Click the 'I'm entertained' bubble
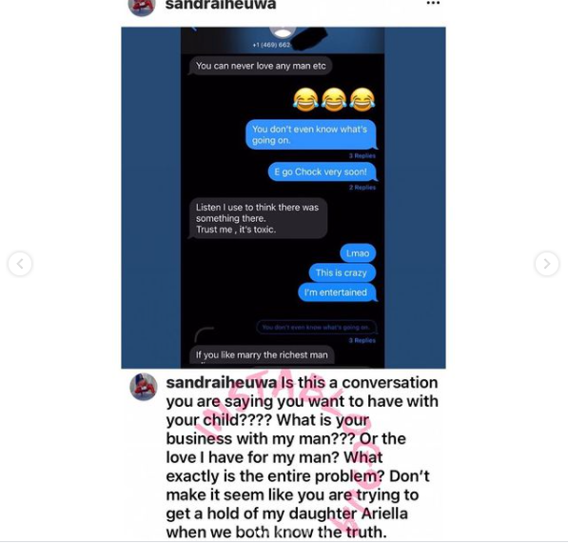The width and height of the screenshot is (568, 544). coord(337,292)
